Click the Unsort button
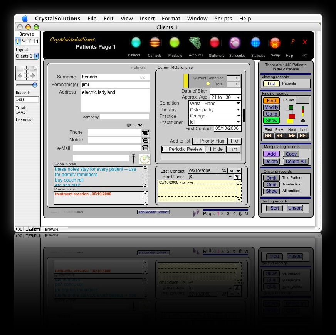The width and height of the screenshot is (336, 335). click(295, 208)
